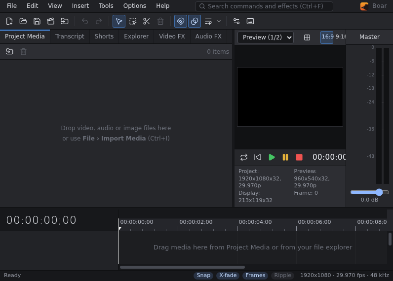Click the auto ripple toolbar icon

point(208,21)
